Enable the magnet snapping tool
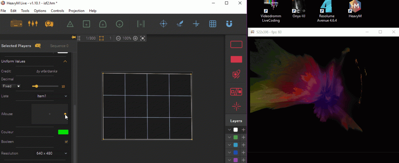Image resolution: width=399 pixels, height=163 pixels. click(229, 24)
